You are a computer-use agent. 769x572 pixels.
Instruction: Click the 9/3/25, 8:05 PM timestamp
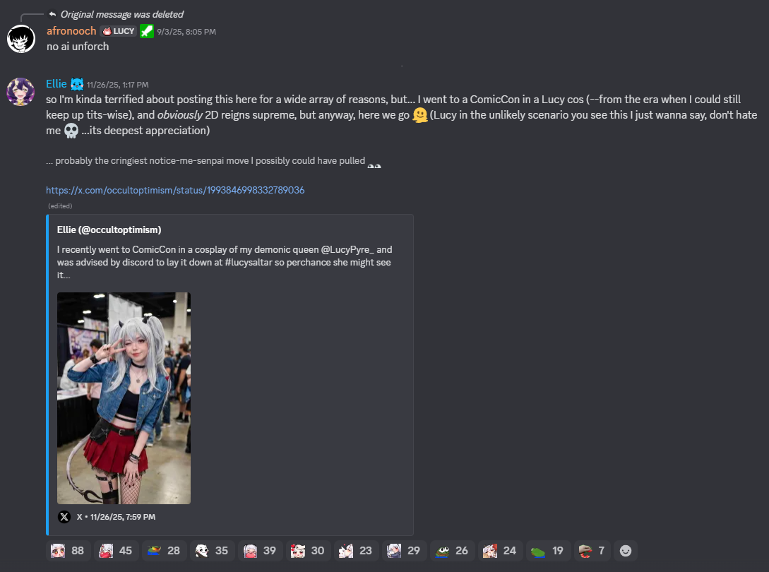[x=186, y=32]
